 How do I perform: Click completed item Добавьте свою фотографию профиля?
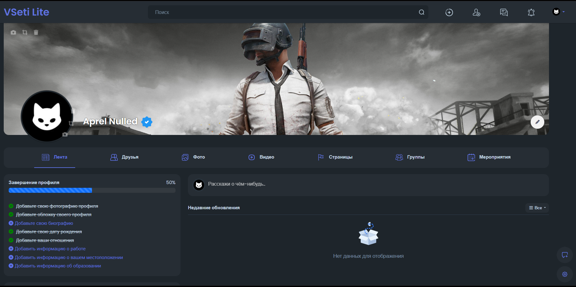[x=57, y=206]
